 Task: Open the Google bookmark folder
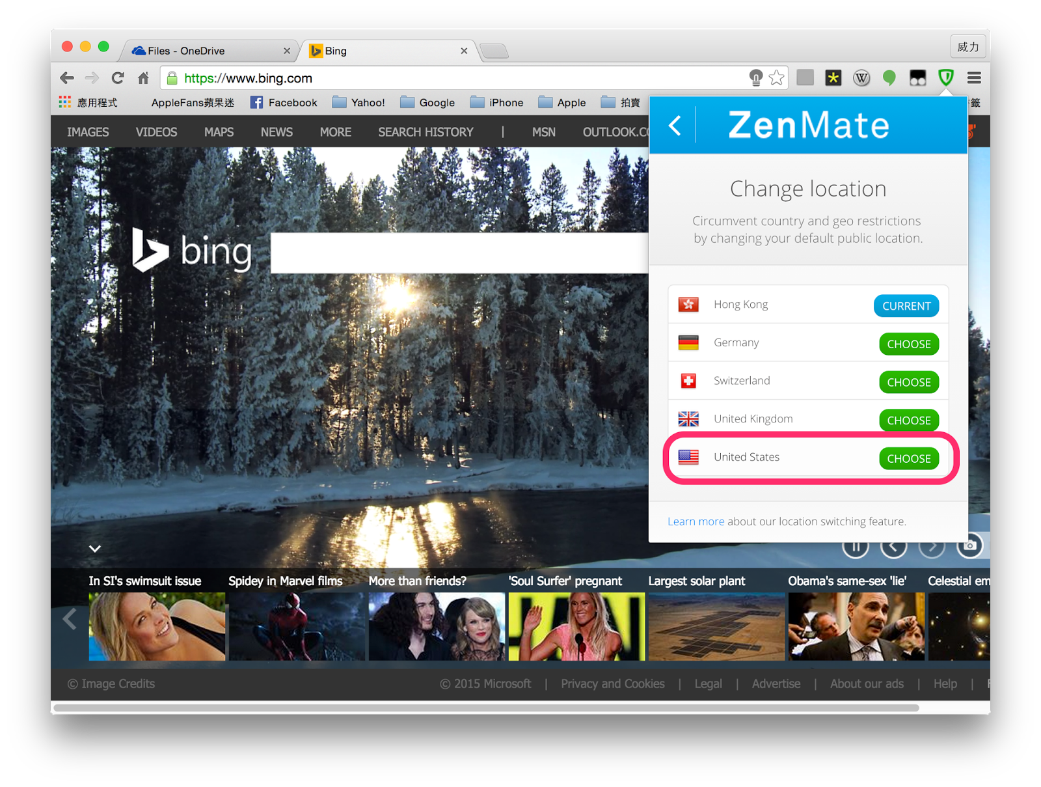(427, 102)
